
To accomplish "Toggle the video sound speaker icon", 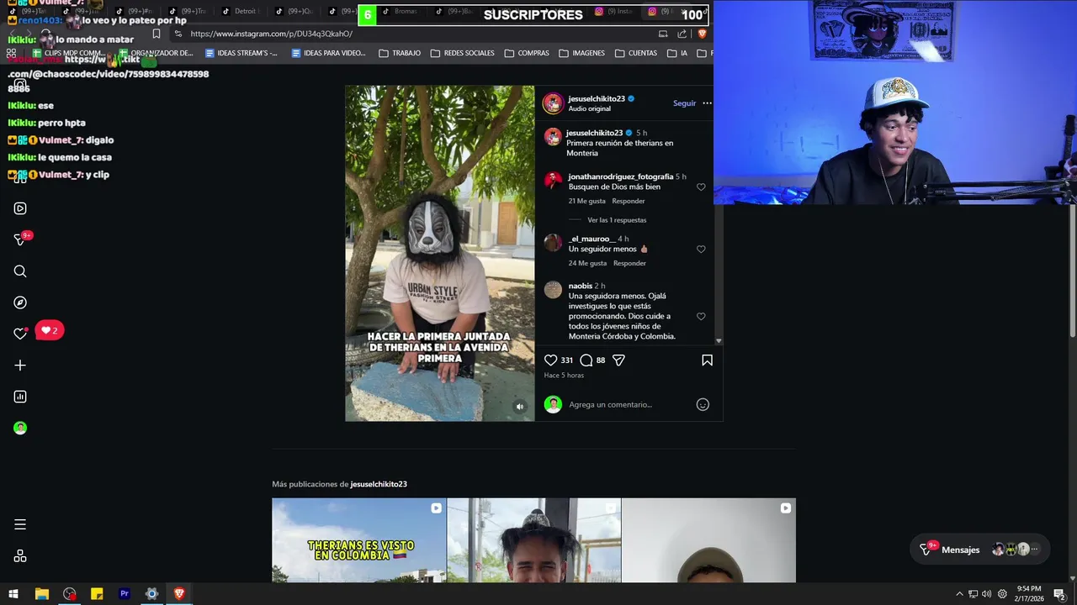I will (x=519, y=407).
